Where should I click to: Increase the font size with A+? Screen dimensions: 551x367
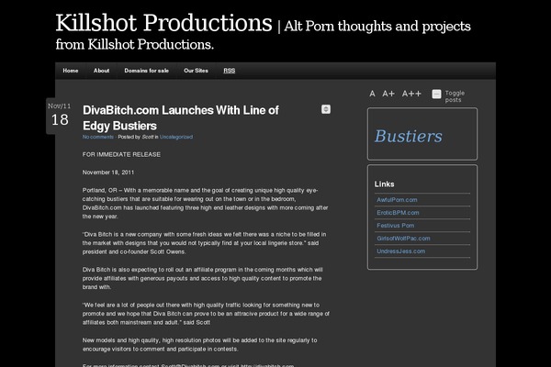coord(388,94)
